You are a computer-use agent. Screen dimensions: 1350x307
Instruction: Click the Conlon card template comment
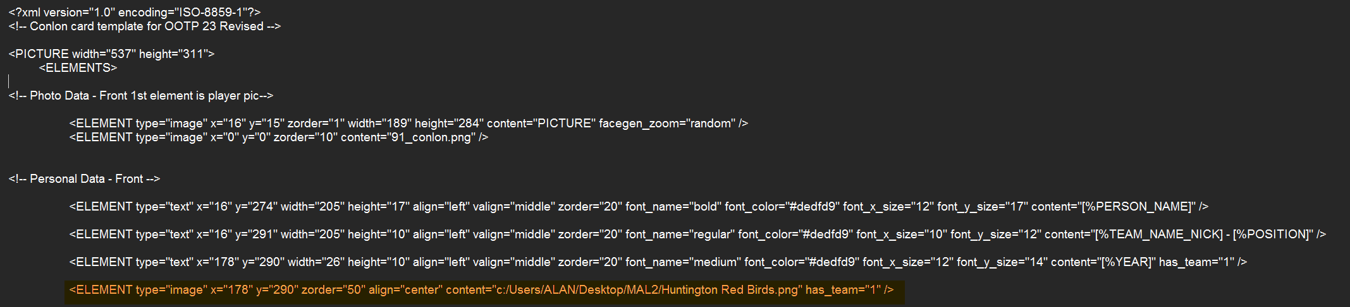coord(144,26)
